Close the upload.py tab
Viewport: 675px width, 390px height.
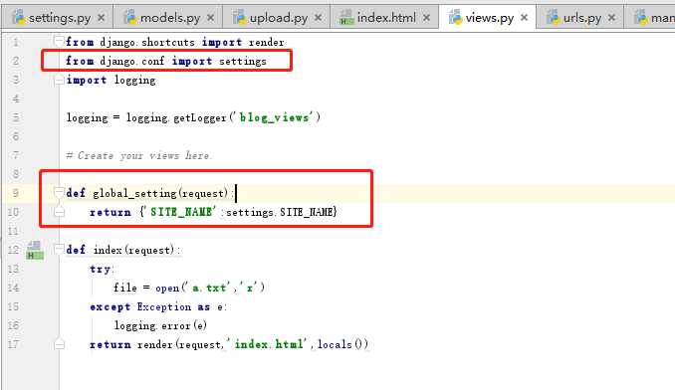click(x=319, y=18)
